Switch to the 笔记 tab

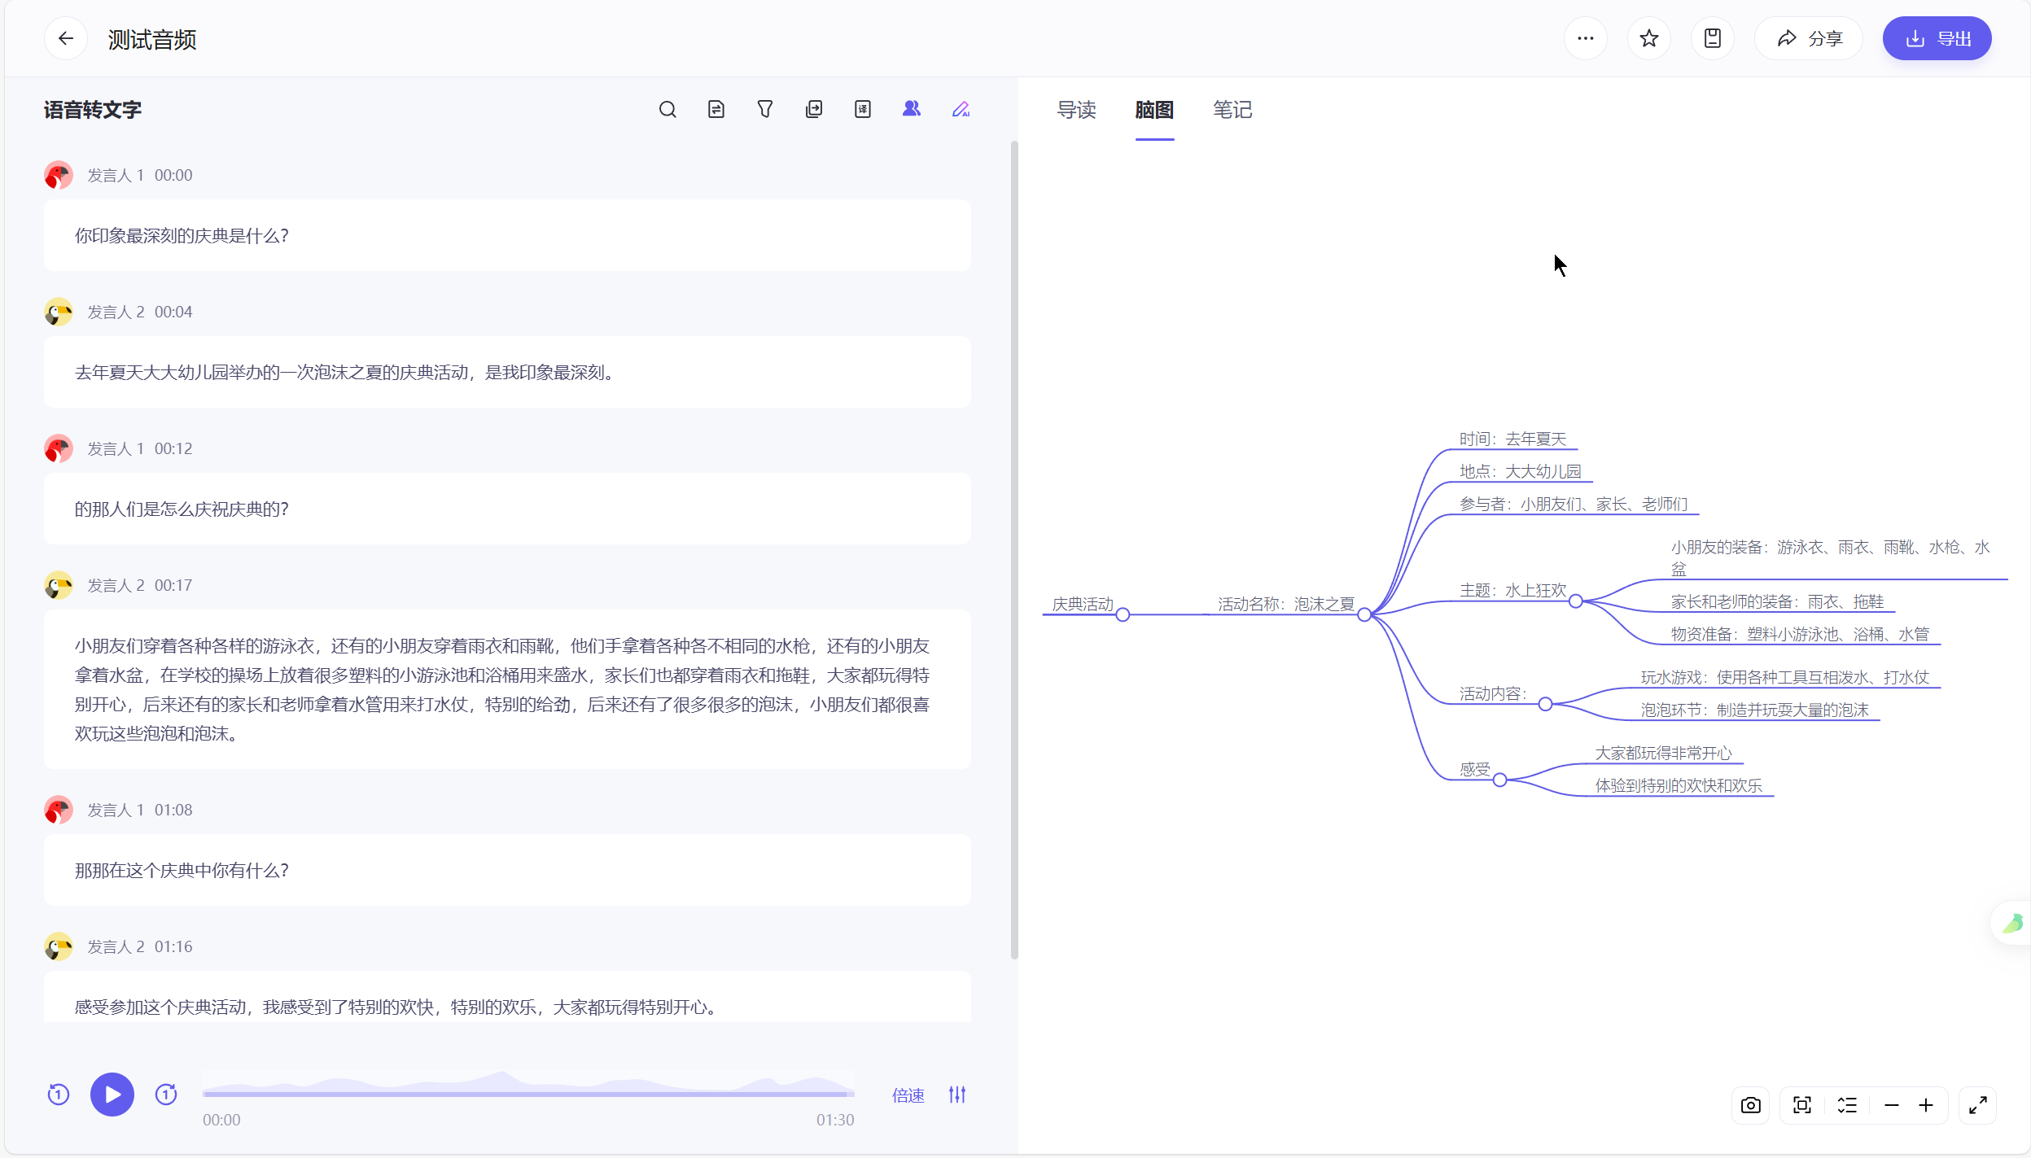[x=1232, y=110]
